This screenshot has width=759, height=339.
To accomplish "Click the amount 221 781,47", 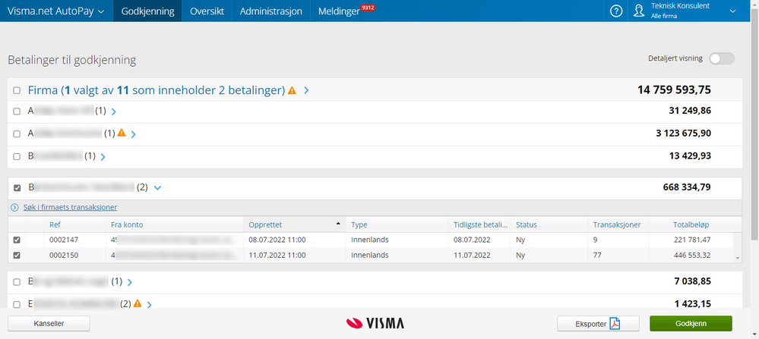I will pyautogui.click(x=691, y=240).
